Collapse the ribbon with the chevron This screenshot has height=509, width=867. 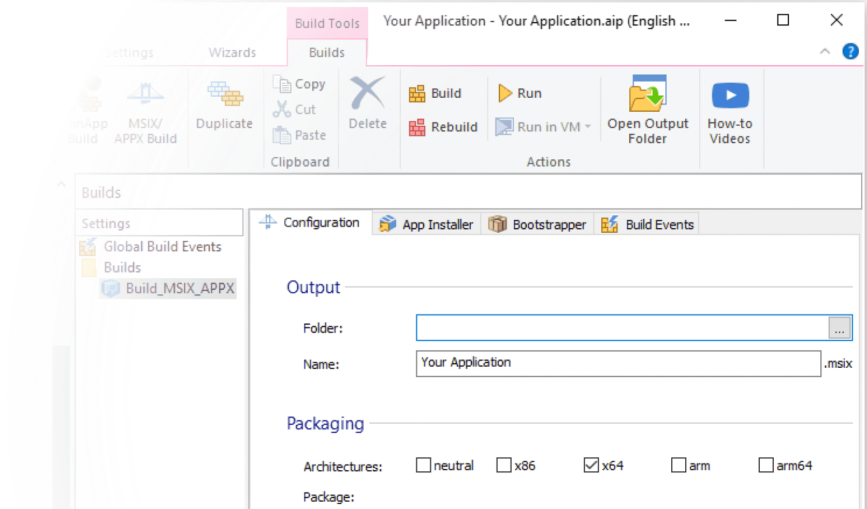click(x=825, y=51)
